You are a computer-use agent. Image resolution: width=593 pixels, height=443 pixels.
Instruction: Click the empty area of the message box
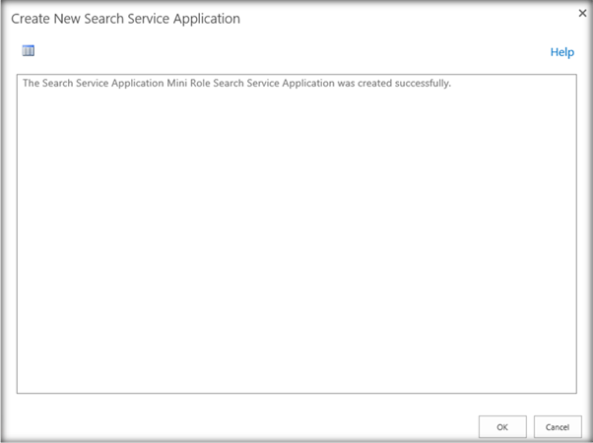point(296,246)
